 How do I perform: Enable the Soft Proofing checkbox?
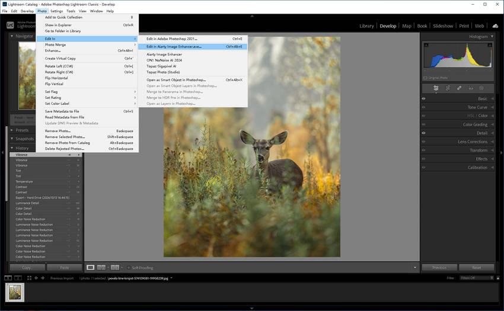(129, 268)
